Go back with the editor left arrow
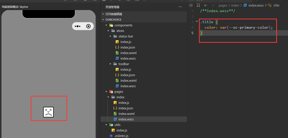 (x=206, y=5)
